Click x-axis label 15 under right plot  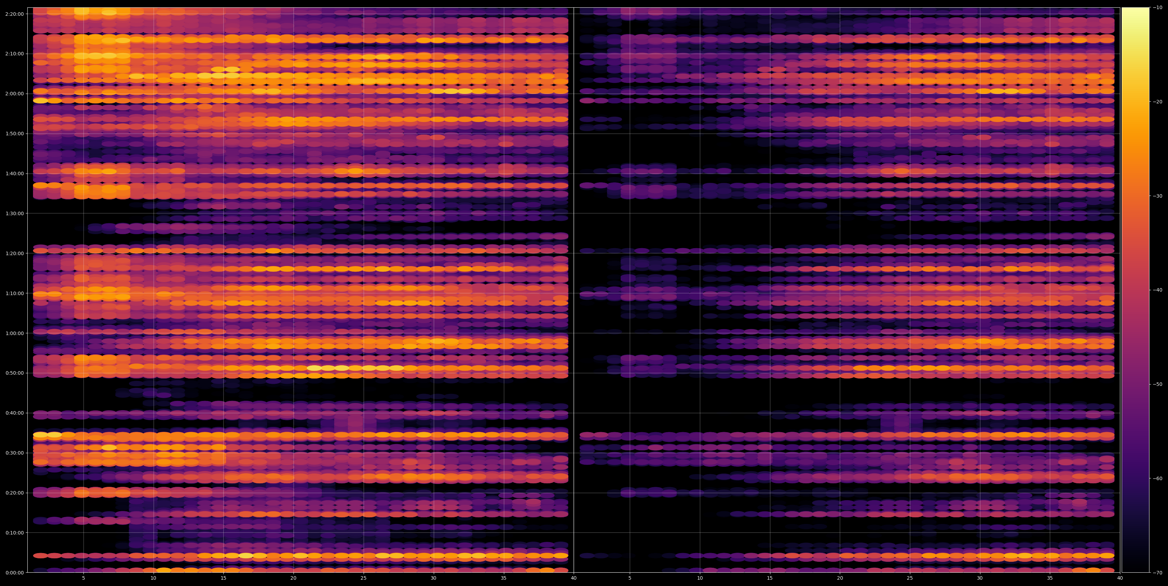click(770, 578)
